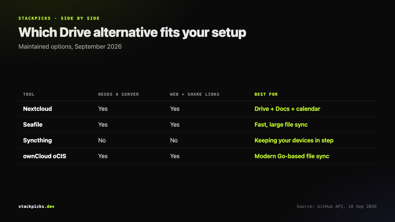Click 'Keeping your devices in step' text
395x222 pixels.
pyautogui.click(x=294, y=140)
